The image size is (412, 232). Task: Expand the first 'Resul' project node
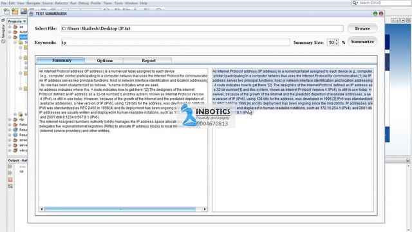tap(10, 130)
